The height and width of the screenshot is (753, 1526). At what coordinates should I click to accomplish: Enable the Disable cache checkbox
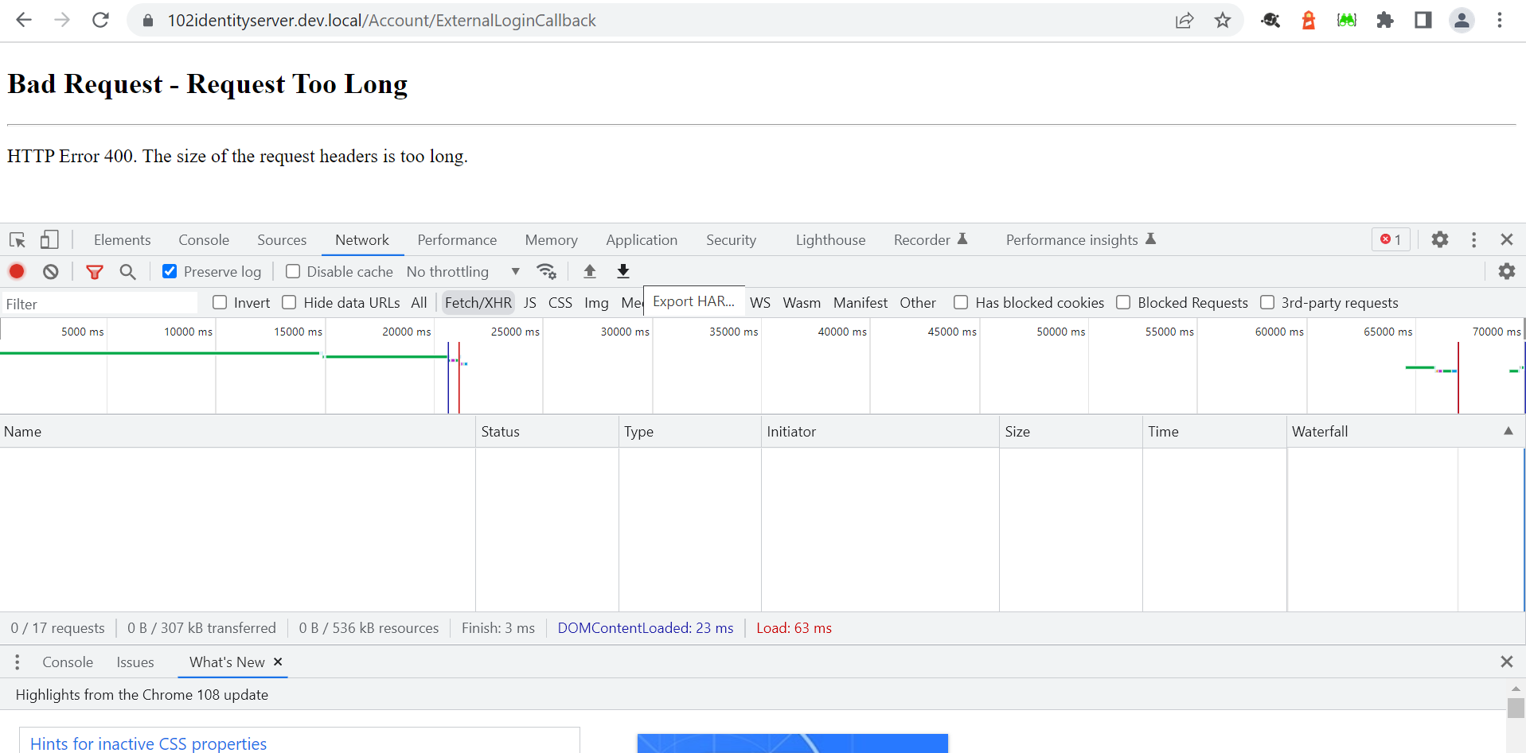click(x=293, y=271)
